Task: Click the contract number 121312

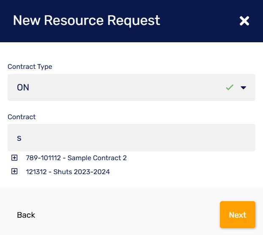Action: tap(36, 172)
